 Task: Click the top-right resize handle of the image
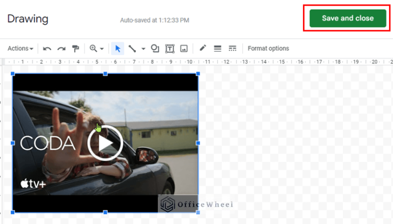198,74
